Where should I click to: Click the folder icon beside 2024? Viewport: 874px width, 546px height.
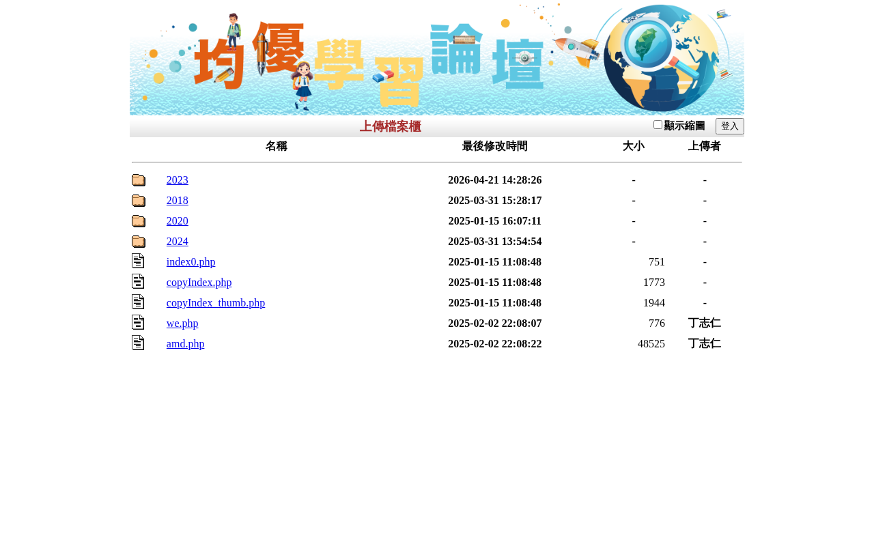(139, 242)
